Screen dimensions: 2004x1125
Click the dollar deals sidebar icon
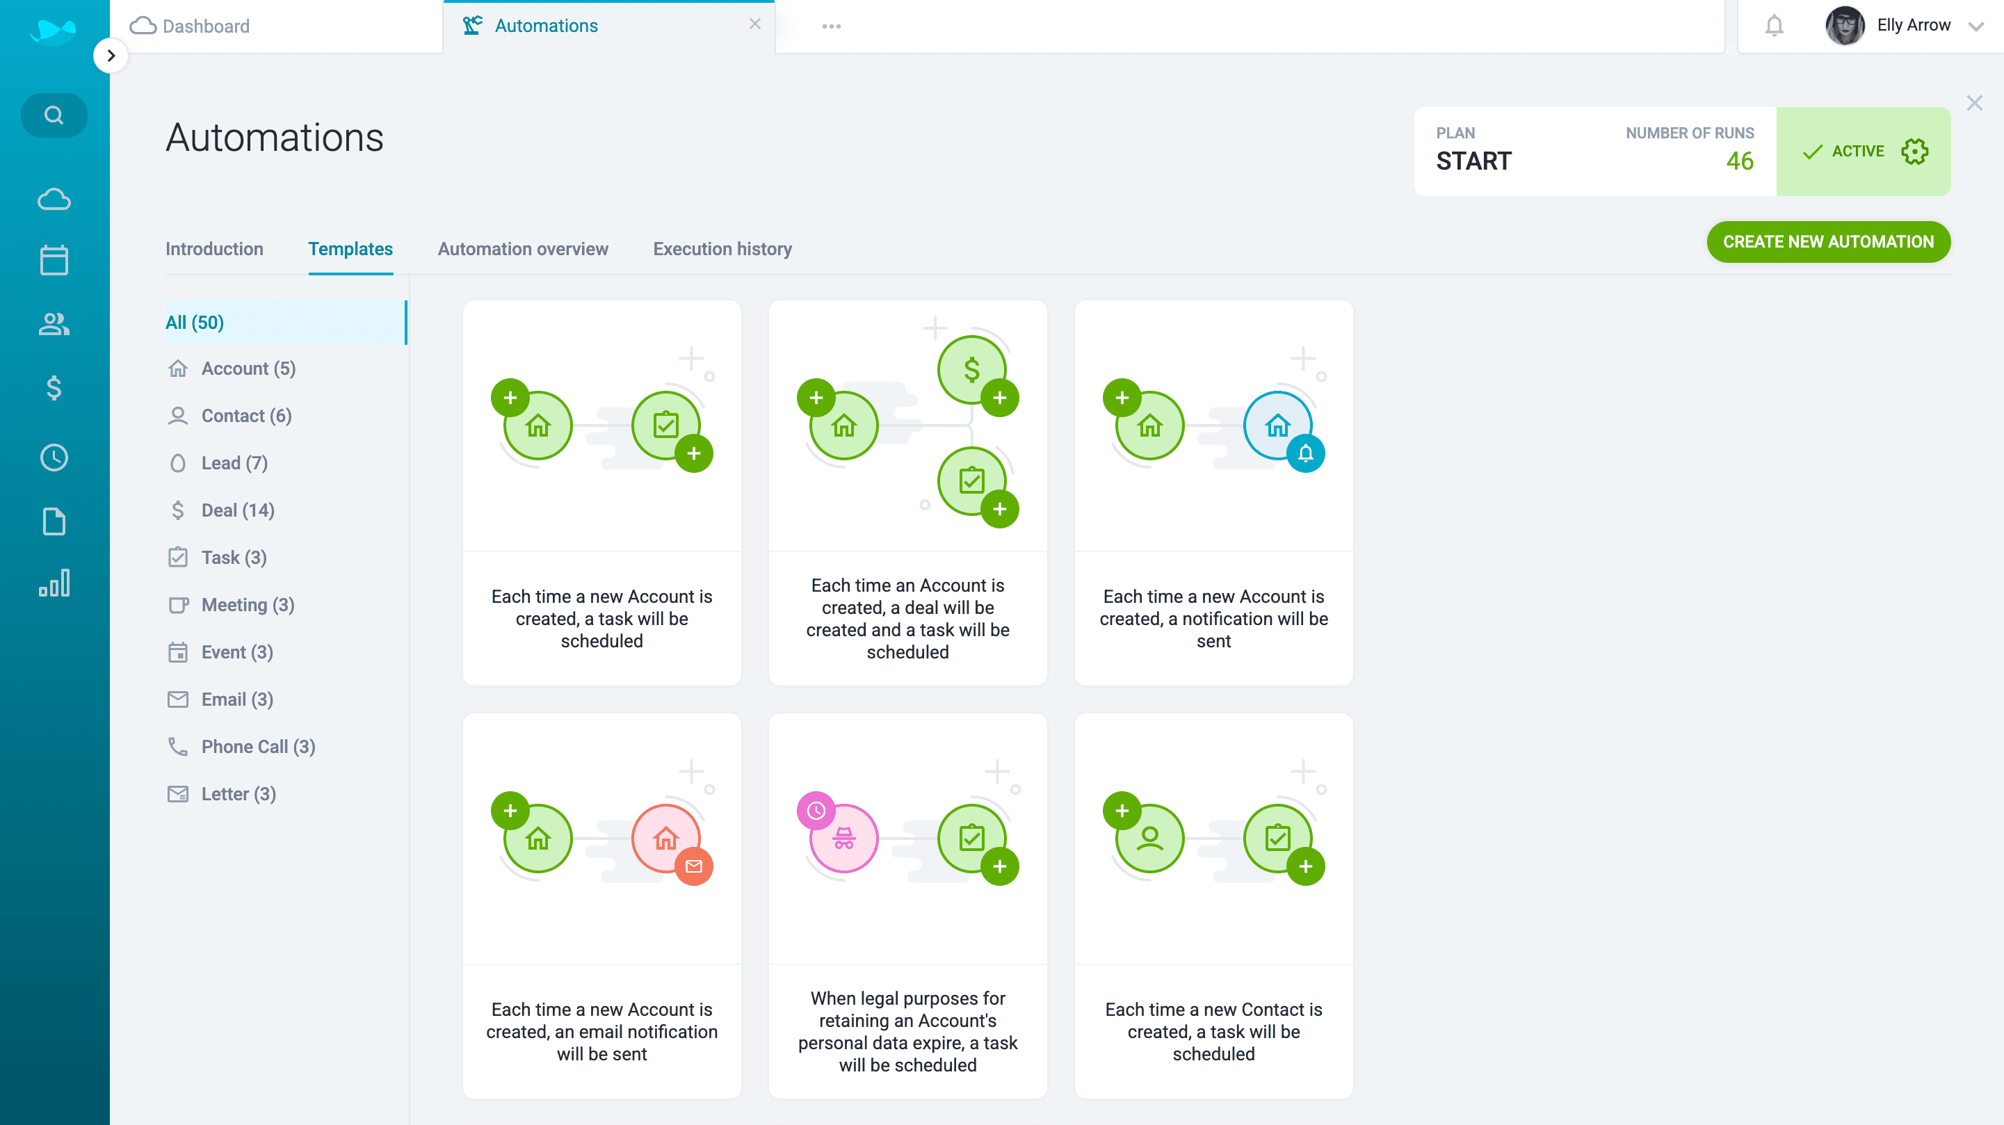pyautogui.click(x=54, y=387)
